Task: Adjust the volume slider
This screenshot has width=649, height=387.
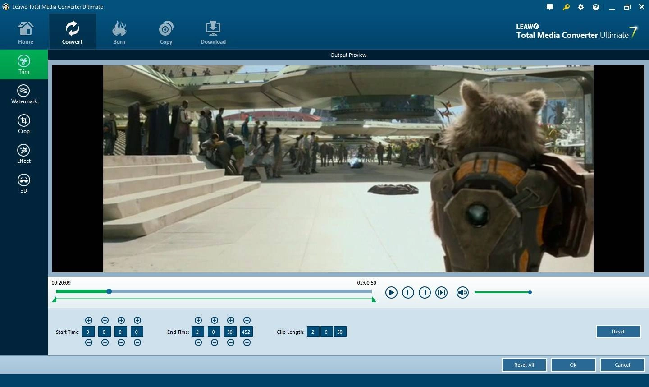Action: (x=503, y=292)
